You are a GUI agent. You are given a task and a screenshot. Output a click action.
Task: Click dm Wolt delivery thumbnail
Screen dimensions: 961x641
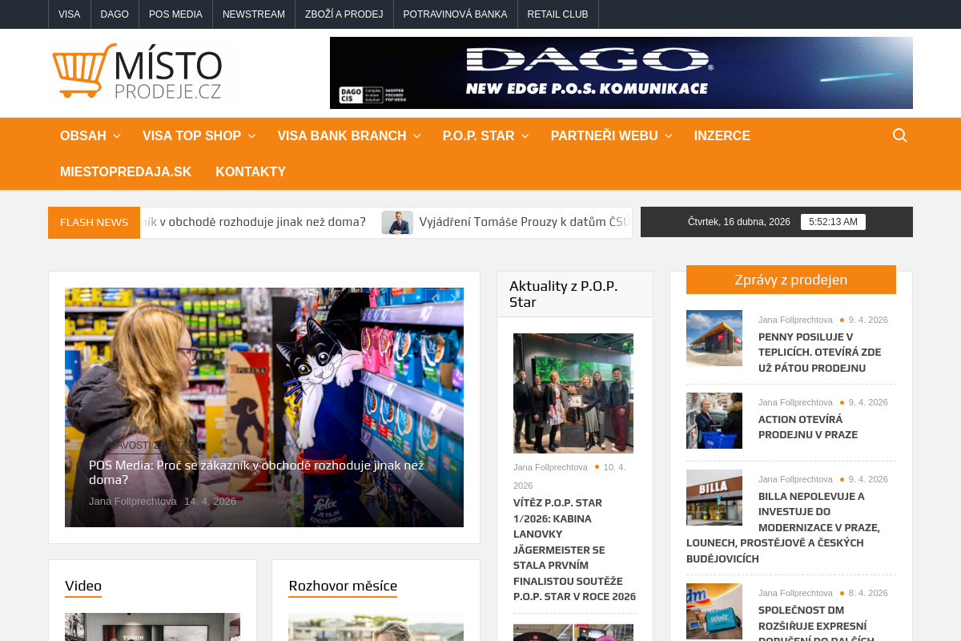tap(714, 611)
